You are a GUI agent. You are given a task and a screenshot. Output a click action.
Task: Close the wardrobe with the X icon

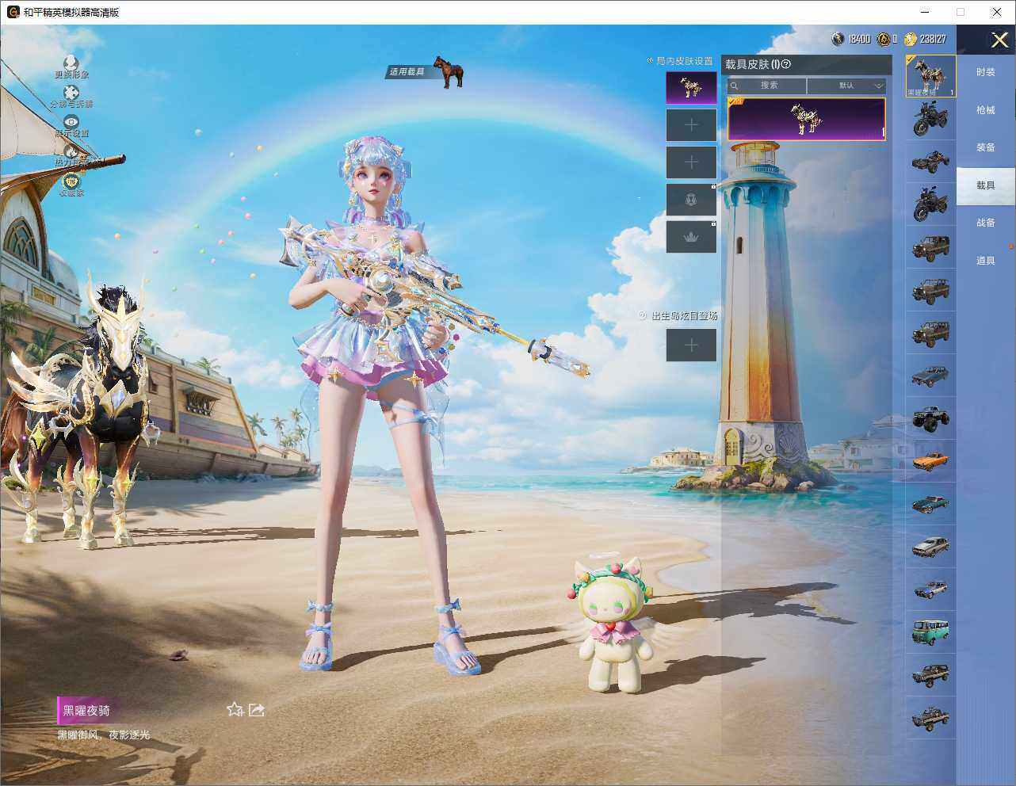tap(999, 40)
